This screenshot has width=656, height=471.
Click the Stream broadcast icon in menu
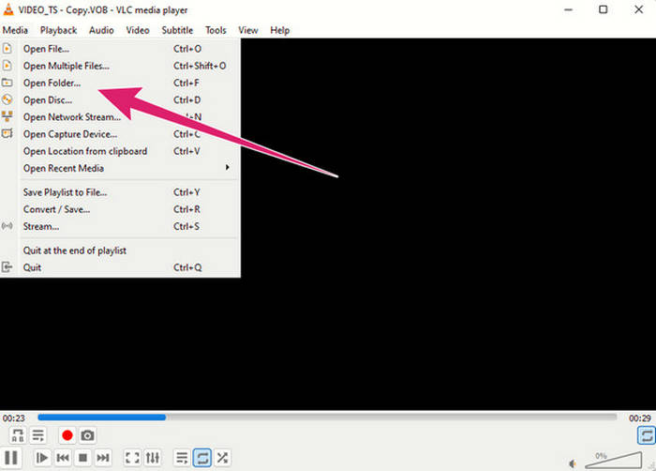[x=7, y=226]
